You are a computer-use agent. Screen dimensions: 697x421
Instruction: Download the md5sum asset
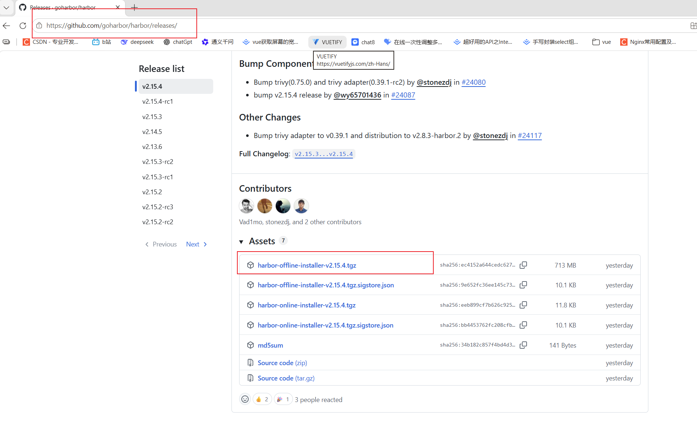[x=270, y=345]
